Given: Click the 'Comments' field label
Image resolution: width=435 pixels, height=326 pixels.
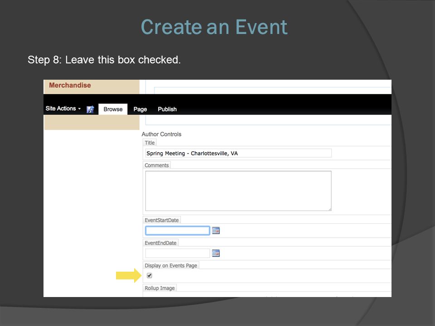Looking at the screenshot, I should tap(156, 165).
